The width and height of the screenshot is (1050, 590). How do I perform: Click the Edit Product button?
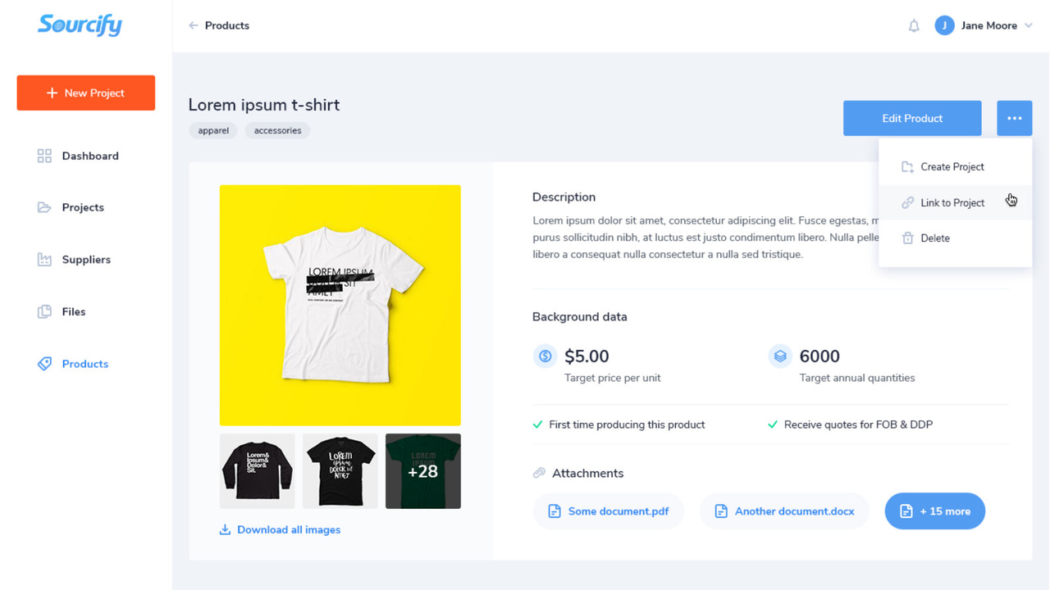(911, 117)
